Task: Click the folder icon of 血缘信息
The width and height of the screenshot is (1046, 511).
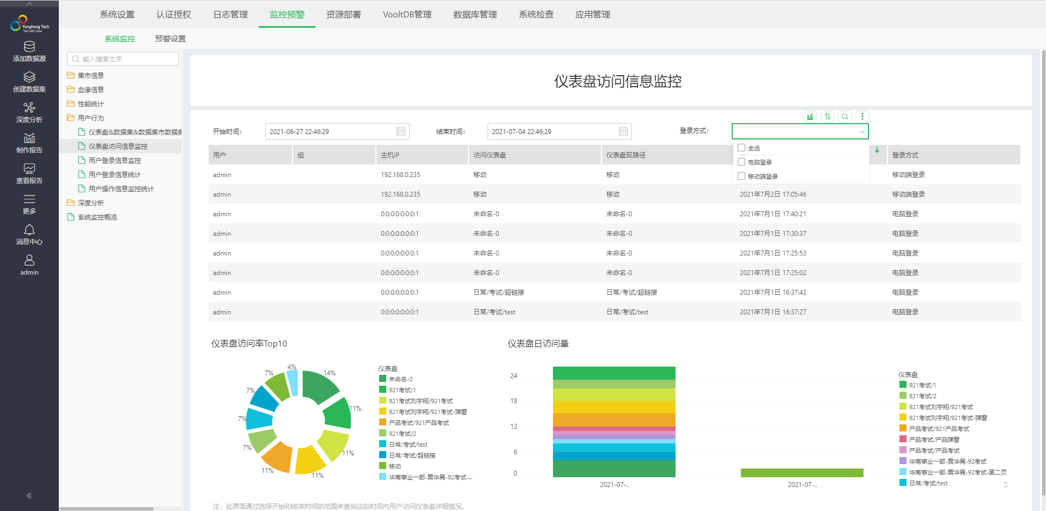Action: [71, 89]
